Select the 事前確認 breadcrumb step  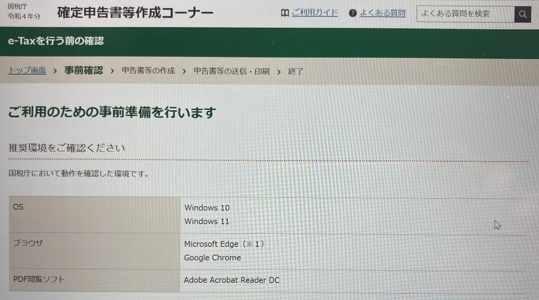(x=84, y=71)
